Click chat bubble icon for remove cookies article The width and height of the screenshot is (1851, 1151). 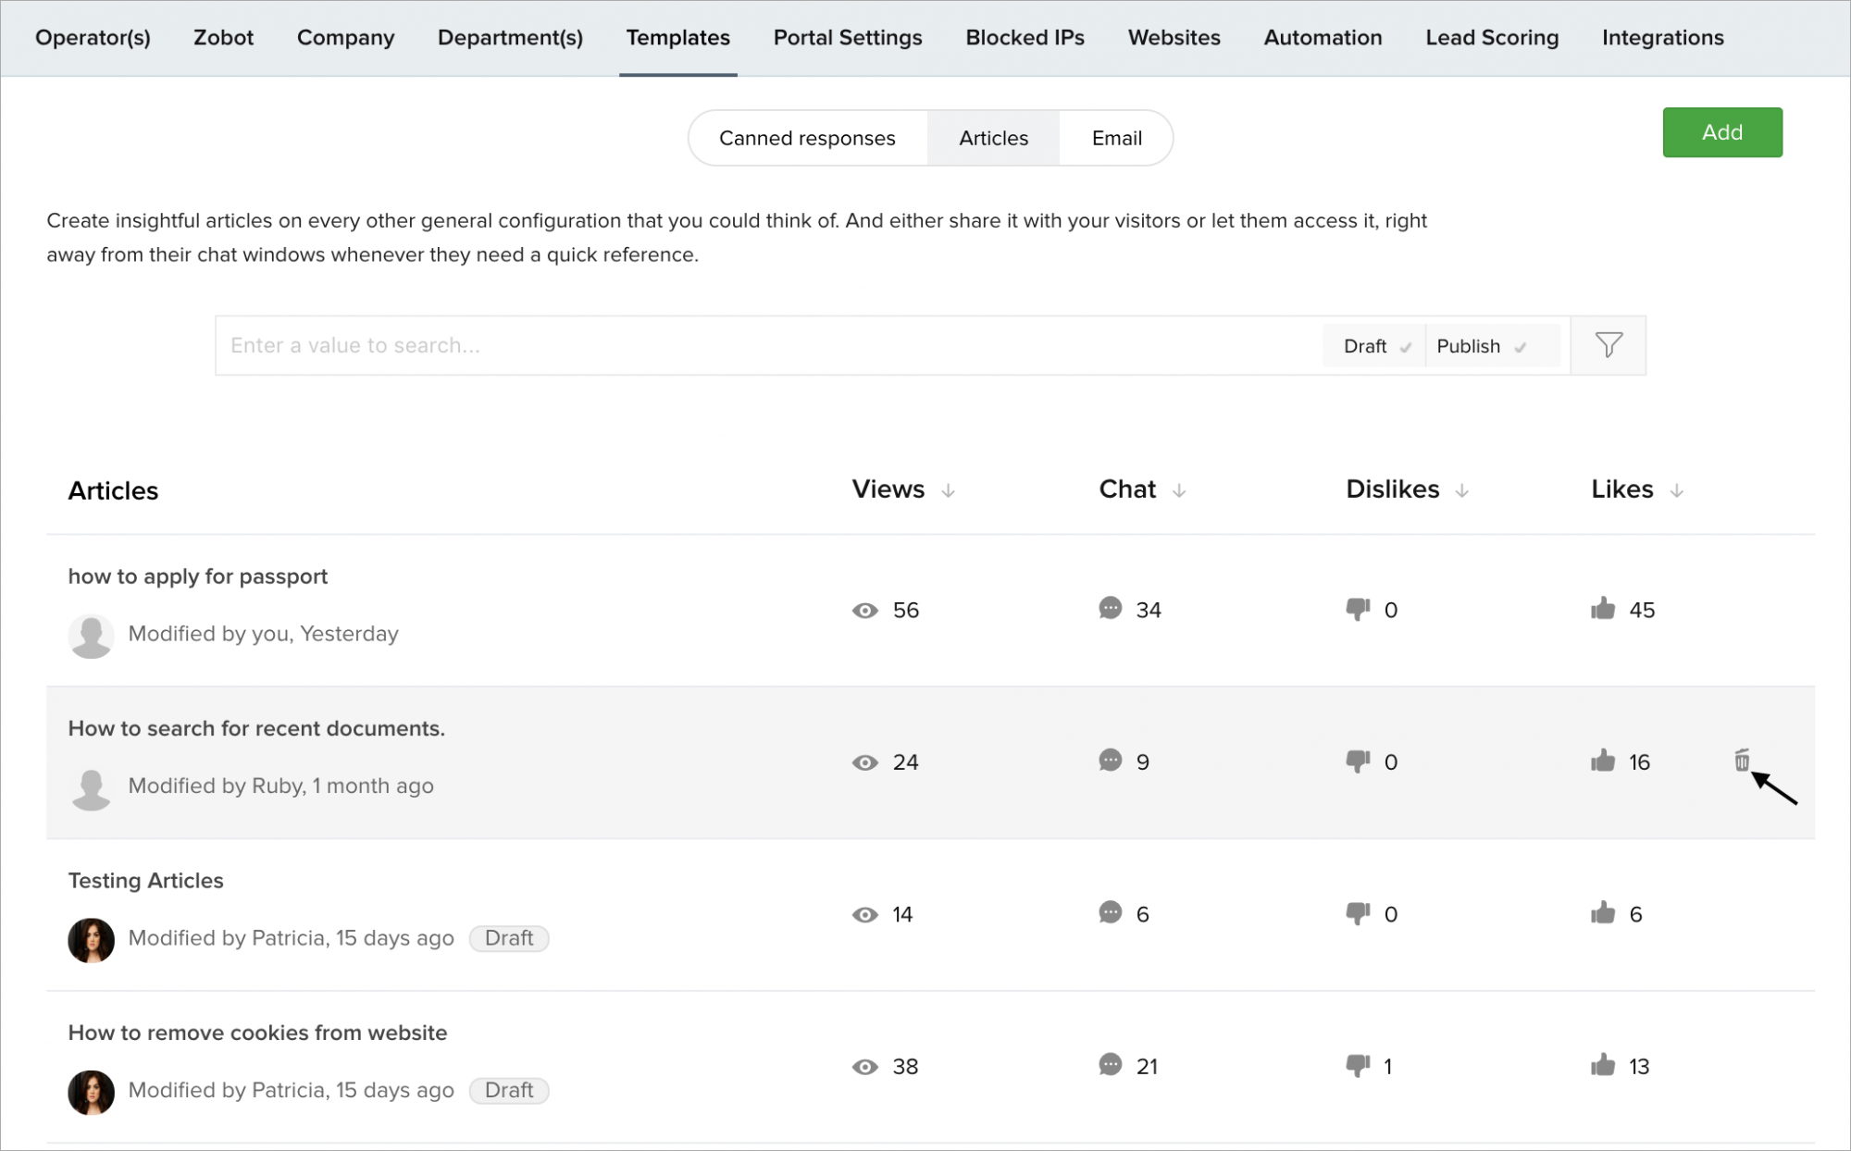[x=1110, y=1065]
